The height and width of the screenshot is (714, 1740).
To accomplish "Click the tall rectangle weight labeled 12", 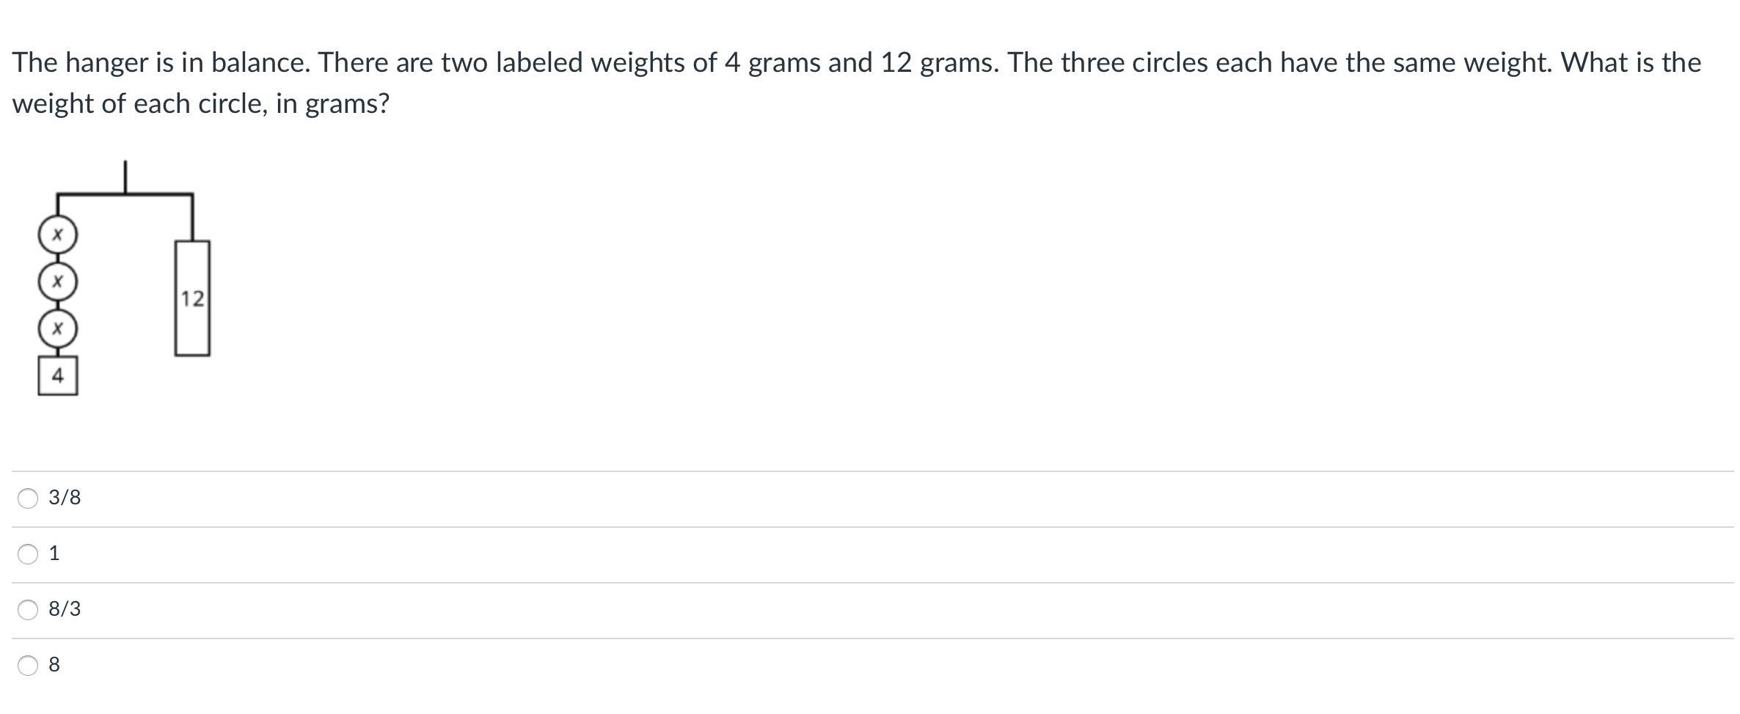I will 192,298.
